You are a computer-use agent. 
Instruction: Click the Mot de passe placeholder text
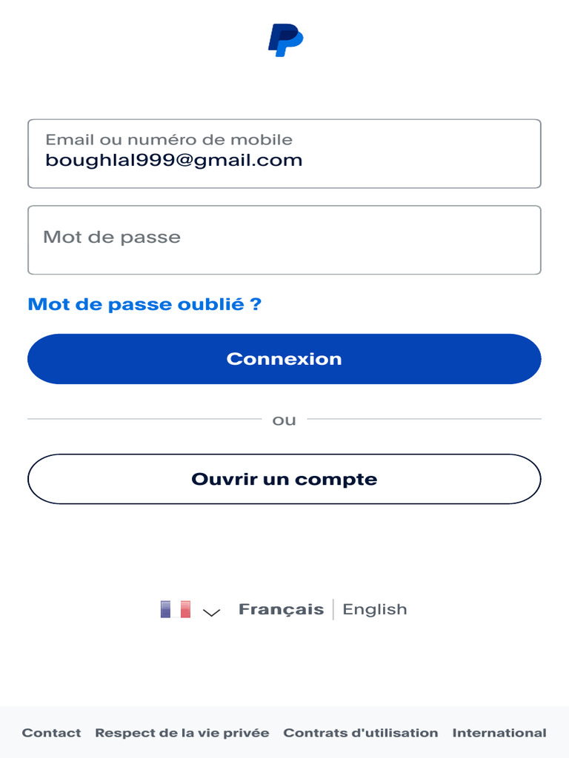pos(112,238)
